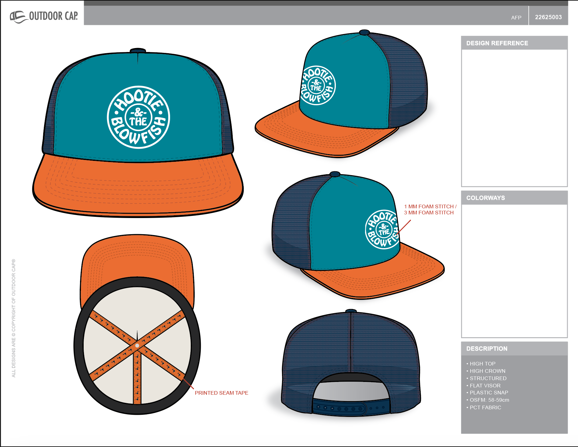The image size is (578, 447).
Task: Click the logo on the left-angled cap
Action: 318,85
